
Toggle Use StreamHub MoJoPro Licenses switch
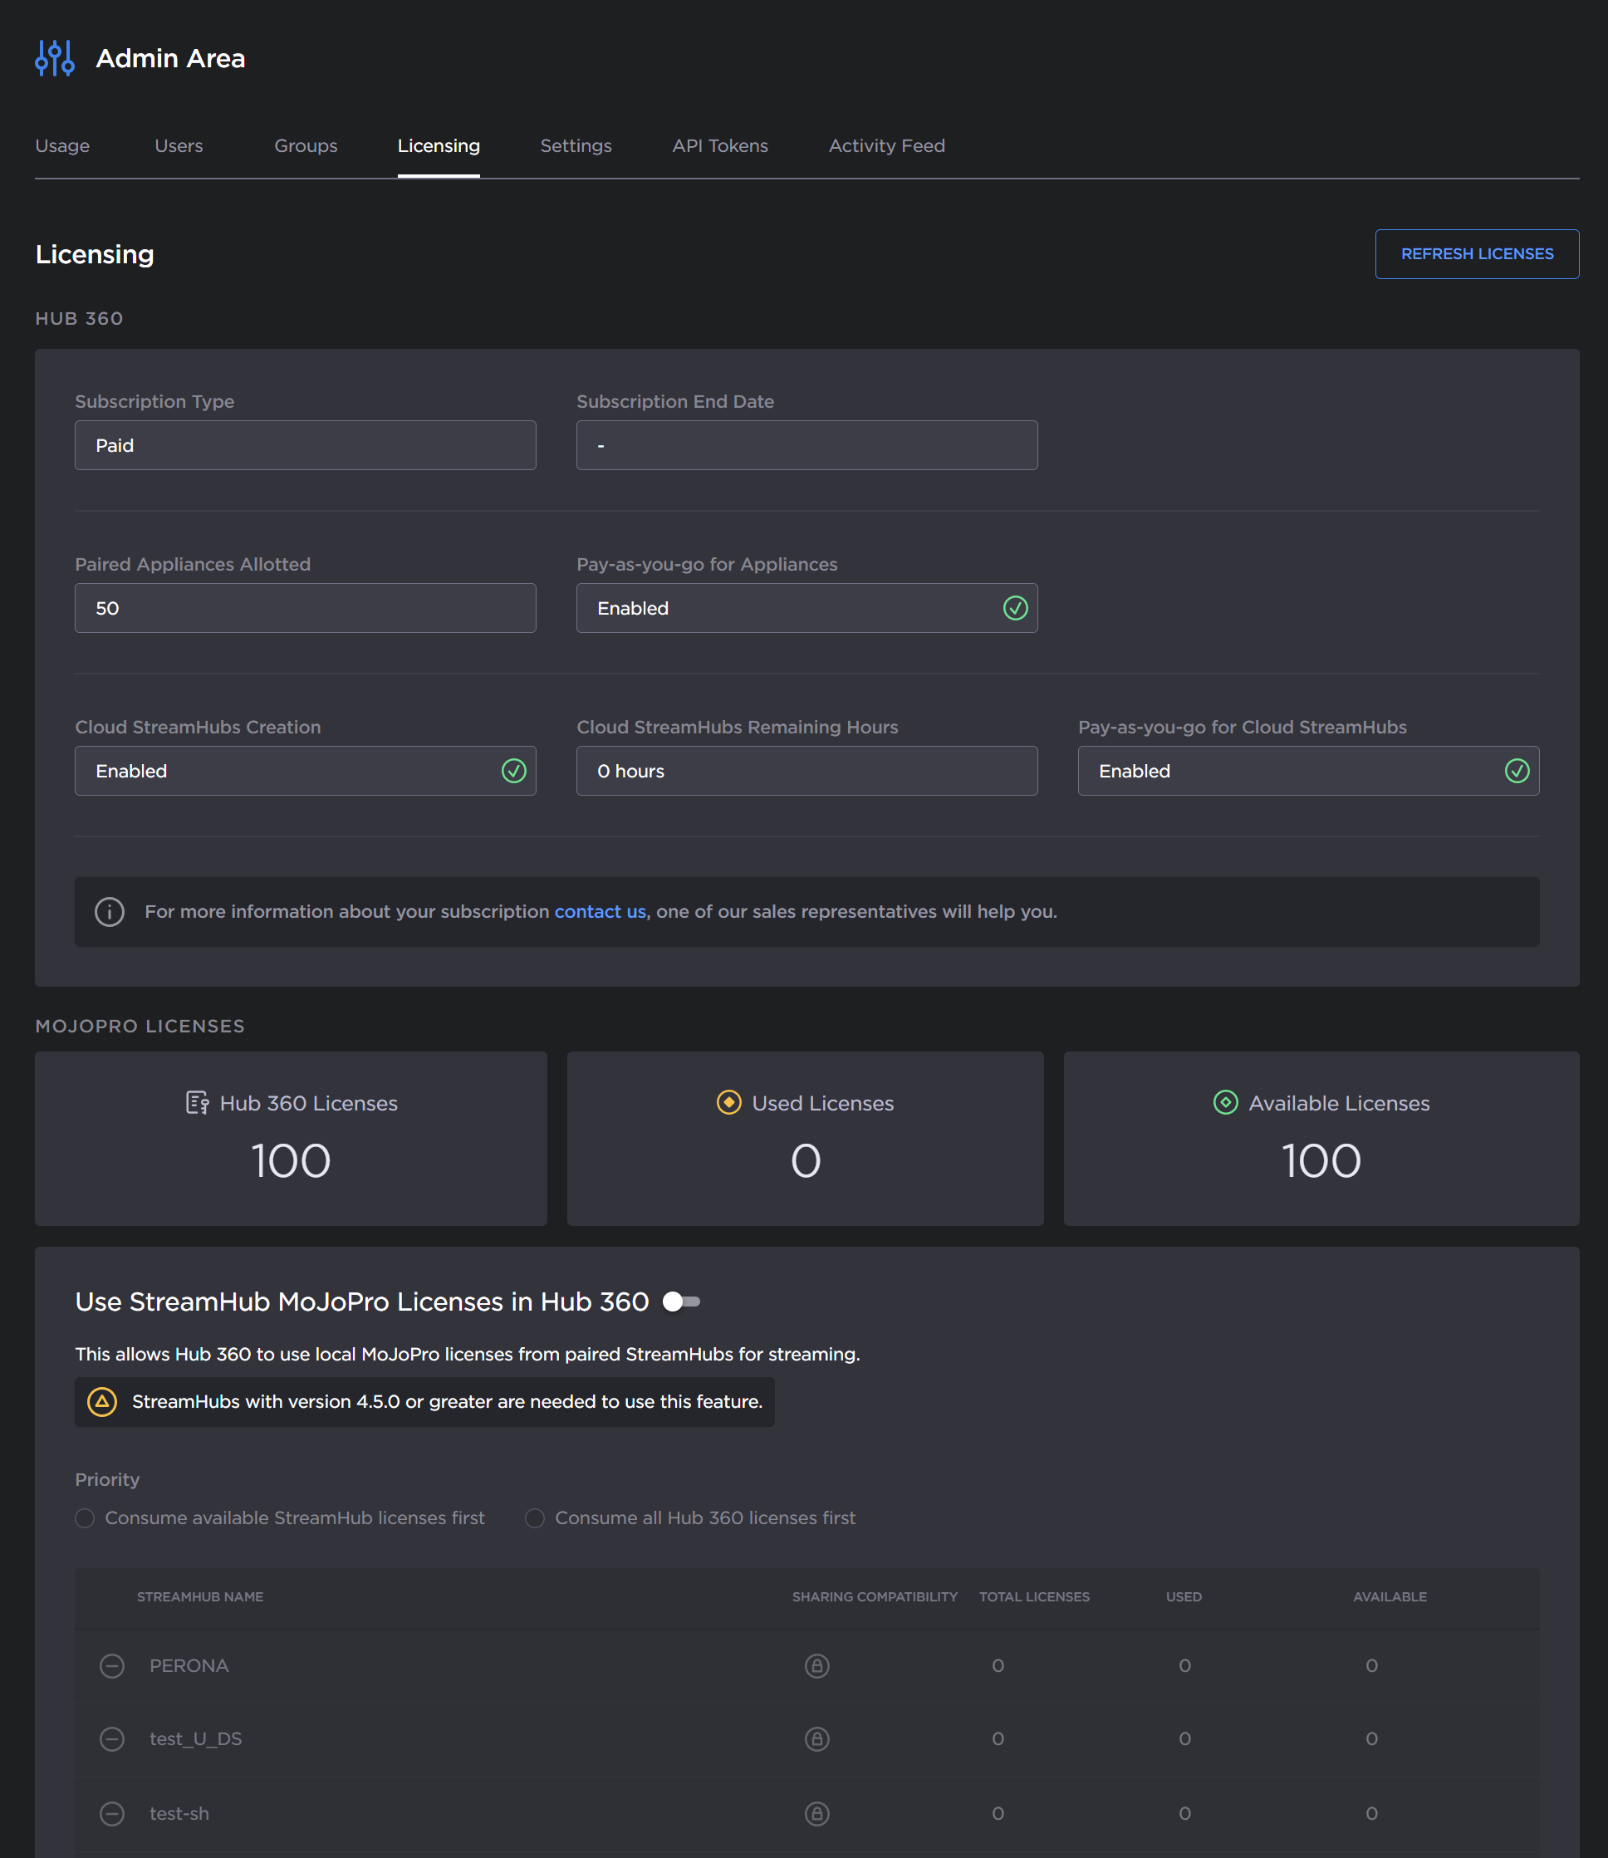pos(681,1302)
